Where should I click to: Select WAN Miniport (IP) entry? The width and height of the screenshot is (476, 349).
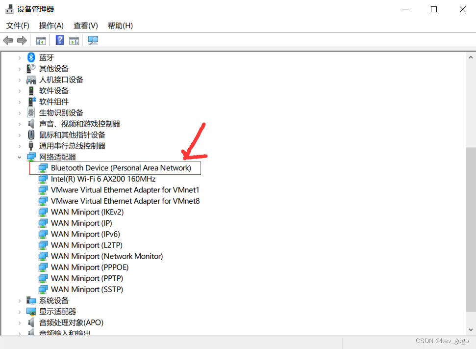(x=81, y=223)
